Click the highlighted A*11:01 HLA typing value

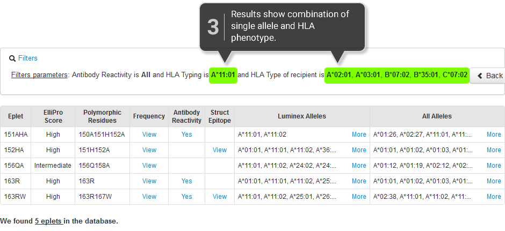223,75
